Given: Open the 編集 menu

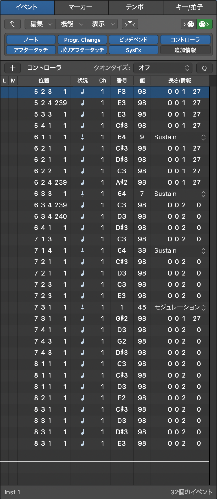Looking at the screenshot, I should [40, 24].
